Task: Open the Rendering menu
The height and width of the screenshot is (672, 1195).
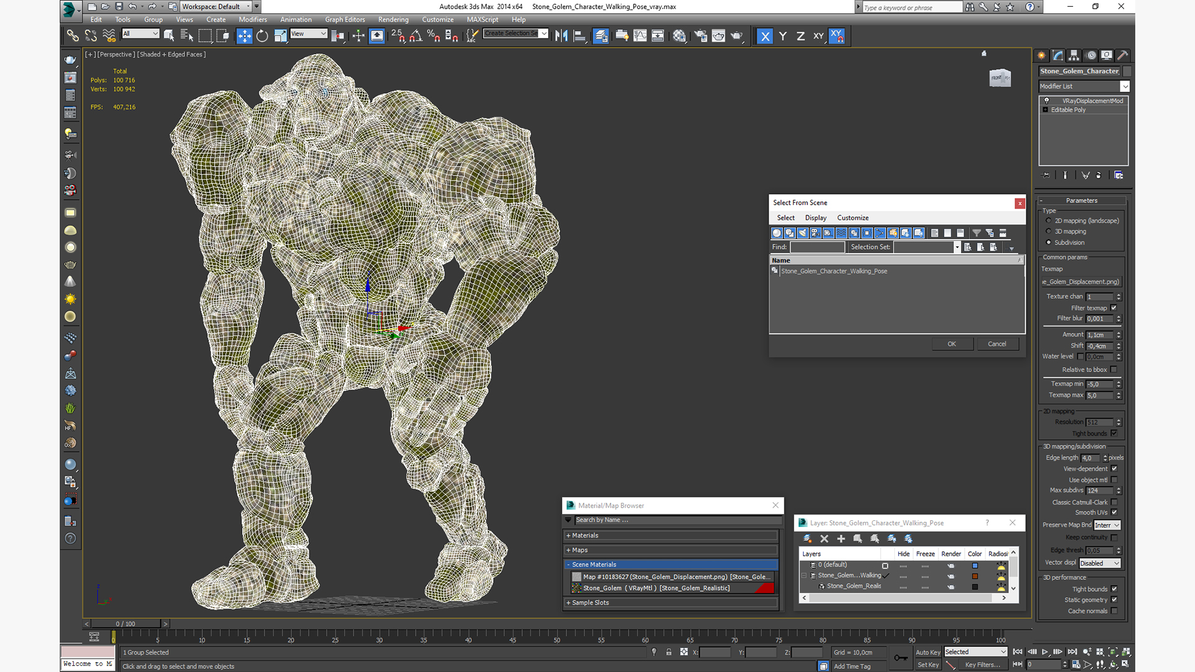Action: [x=393, y=20]
